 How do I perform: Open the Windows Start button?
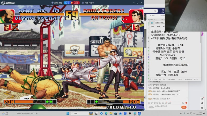click(x=68, y=113)
